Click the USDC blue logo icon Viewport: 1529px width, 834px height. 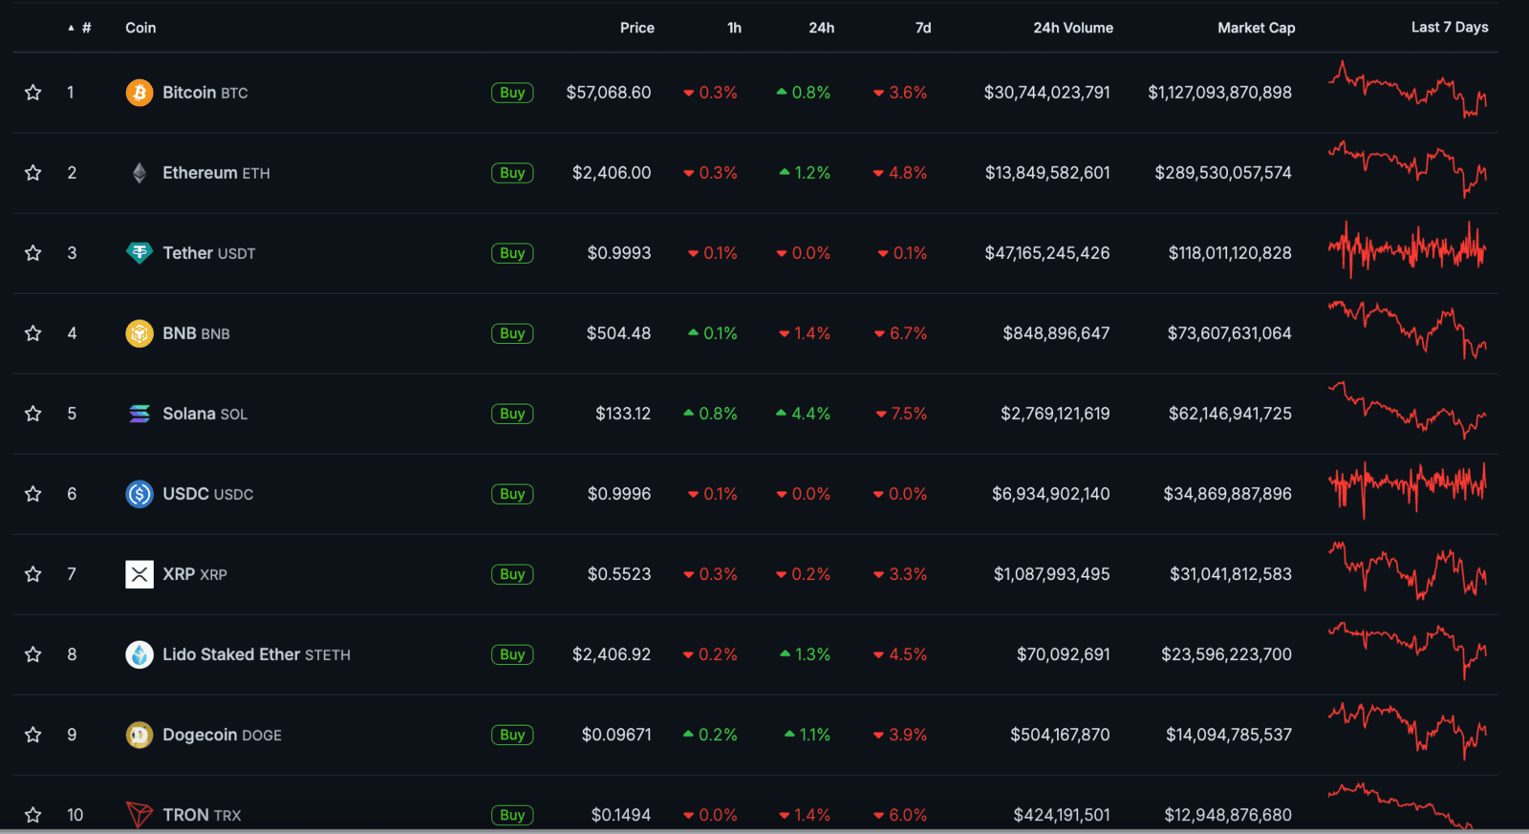pyautogui.click(x=140, y=494)
